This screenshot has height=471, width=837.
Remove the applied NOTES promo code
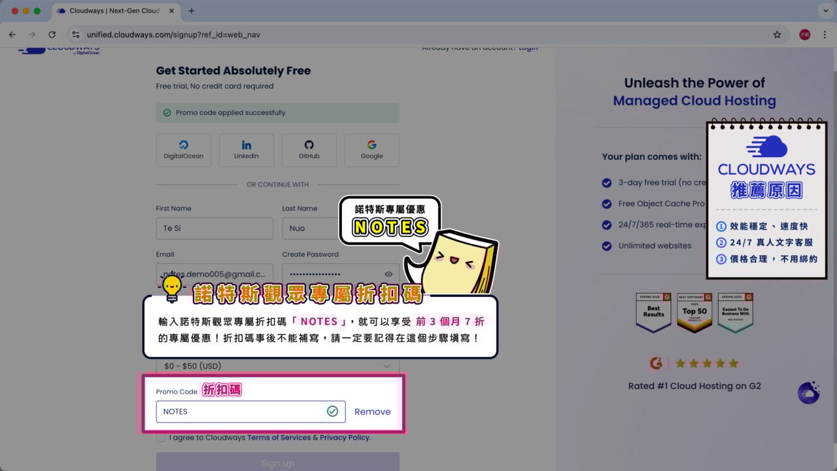tap(372, 411)
